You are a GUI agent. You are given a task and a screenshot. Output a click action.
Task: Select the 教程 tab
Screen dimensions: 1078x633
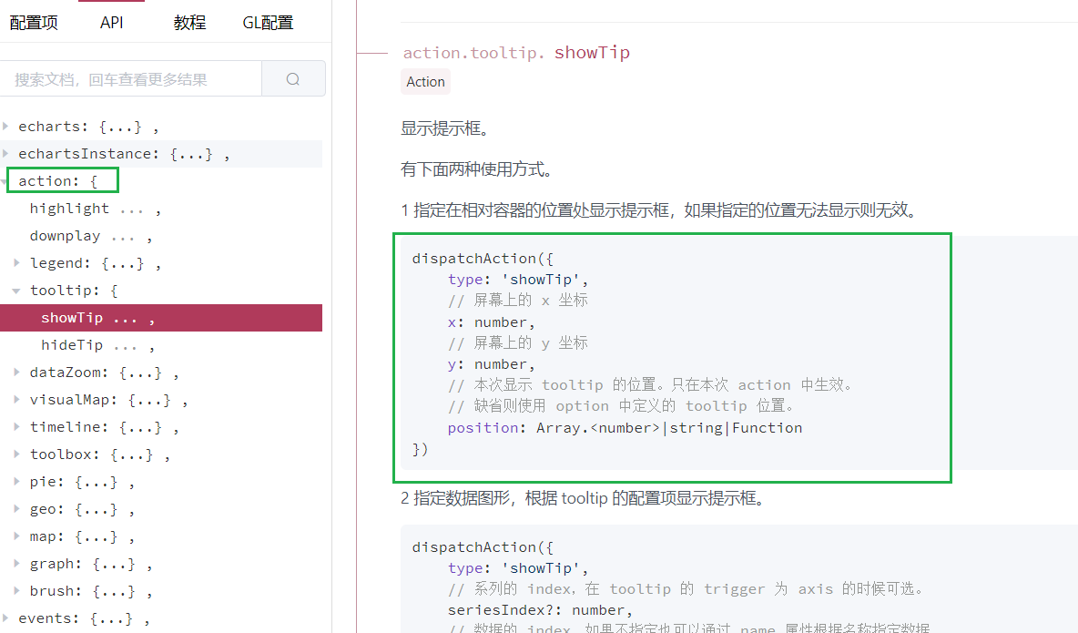[x=189, y=23]
